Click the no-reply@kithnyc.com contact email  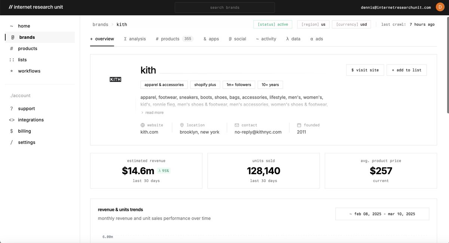pos(258,132)
